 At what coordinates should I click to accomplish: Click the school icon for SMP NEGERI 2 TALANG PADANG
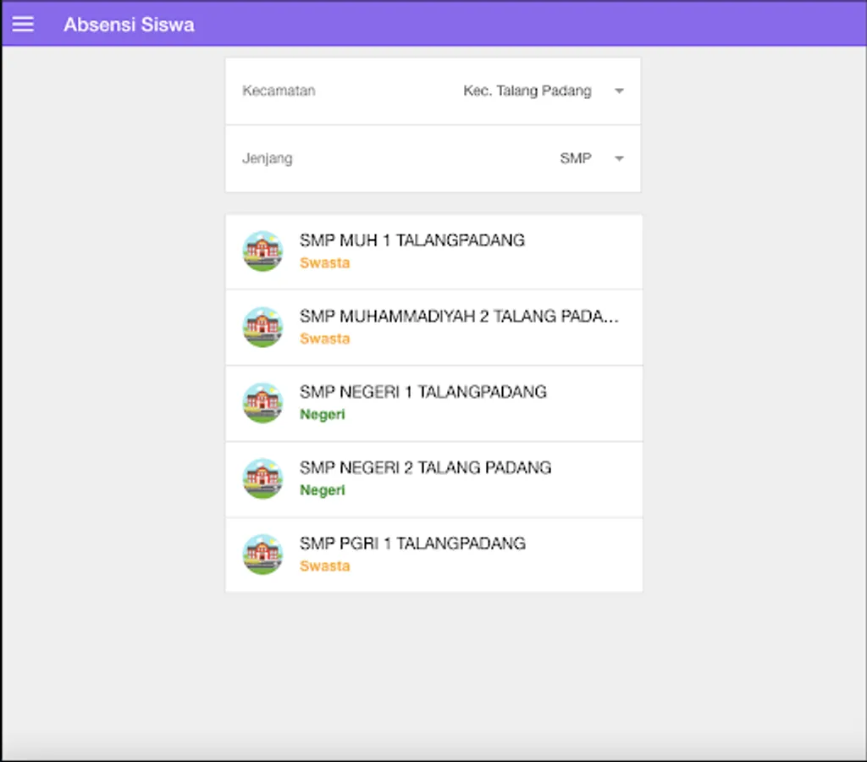point(262,478)
